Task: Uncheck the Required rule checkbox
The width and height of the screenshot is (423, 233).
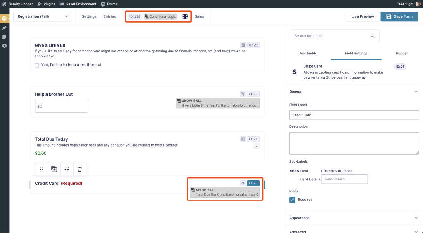Action: (x=292, y=200)
